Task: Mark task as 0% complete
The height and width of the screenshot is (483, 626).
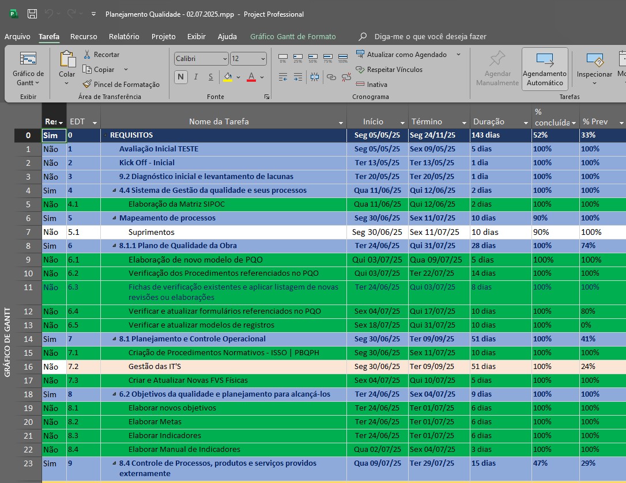Action: point(283,58)
